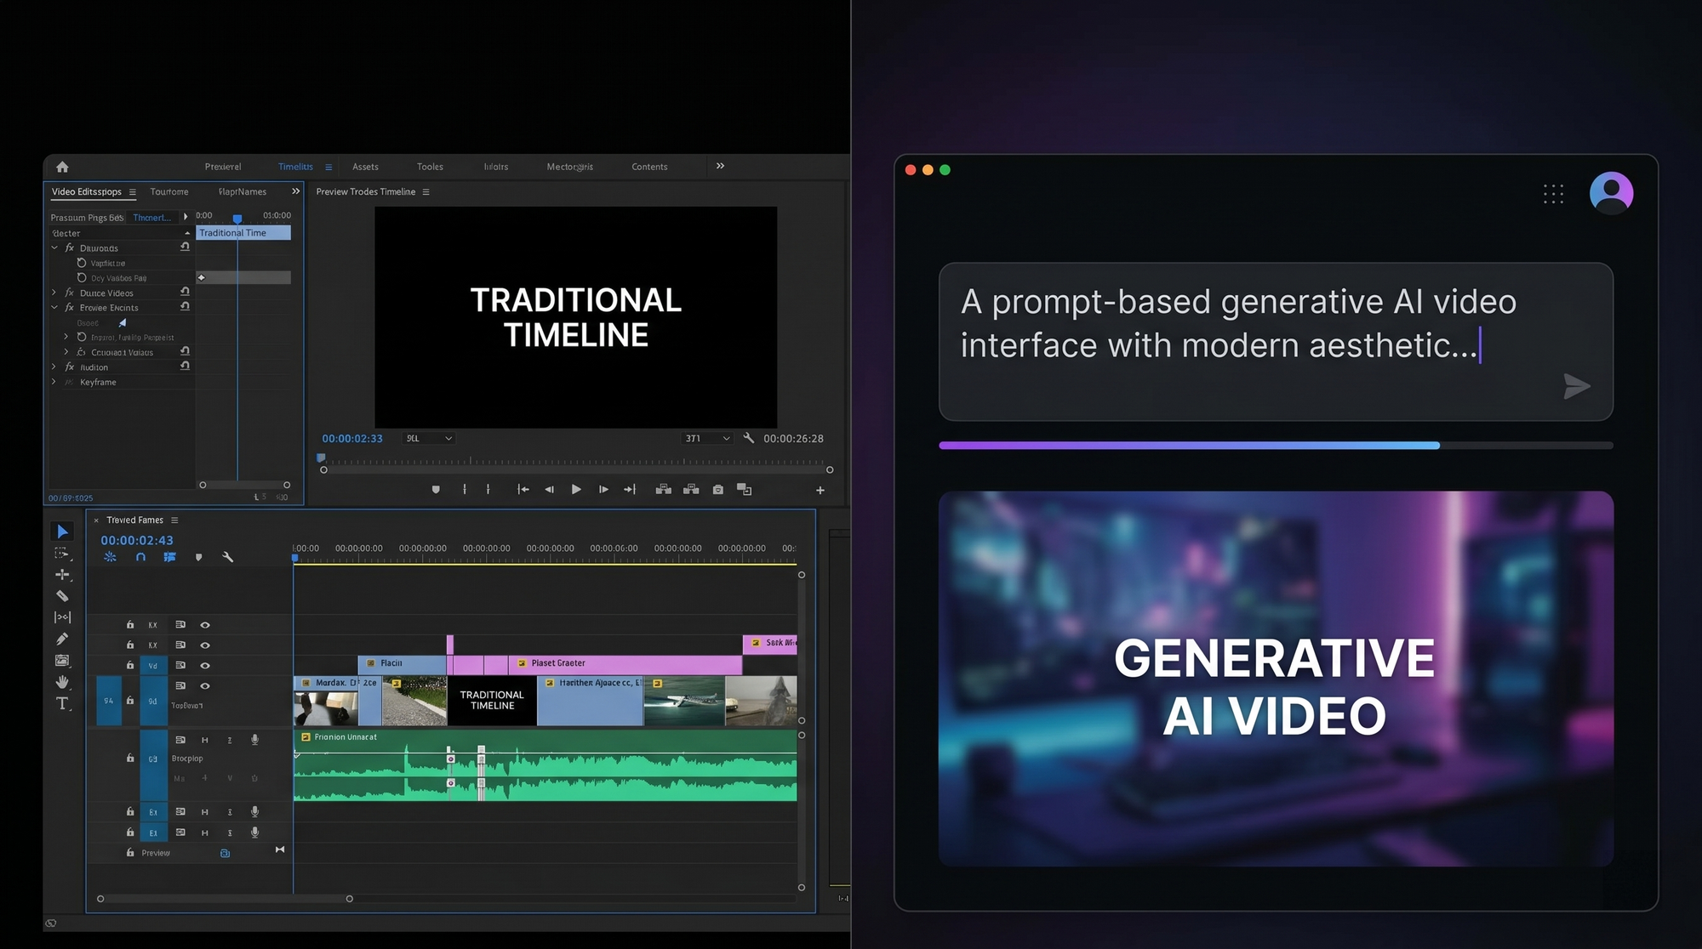Click the timeline wrench settings icon
This screenshot has width=1702, height=949.
click(x=227, y=557)
